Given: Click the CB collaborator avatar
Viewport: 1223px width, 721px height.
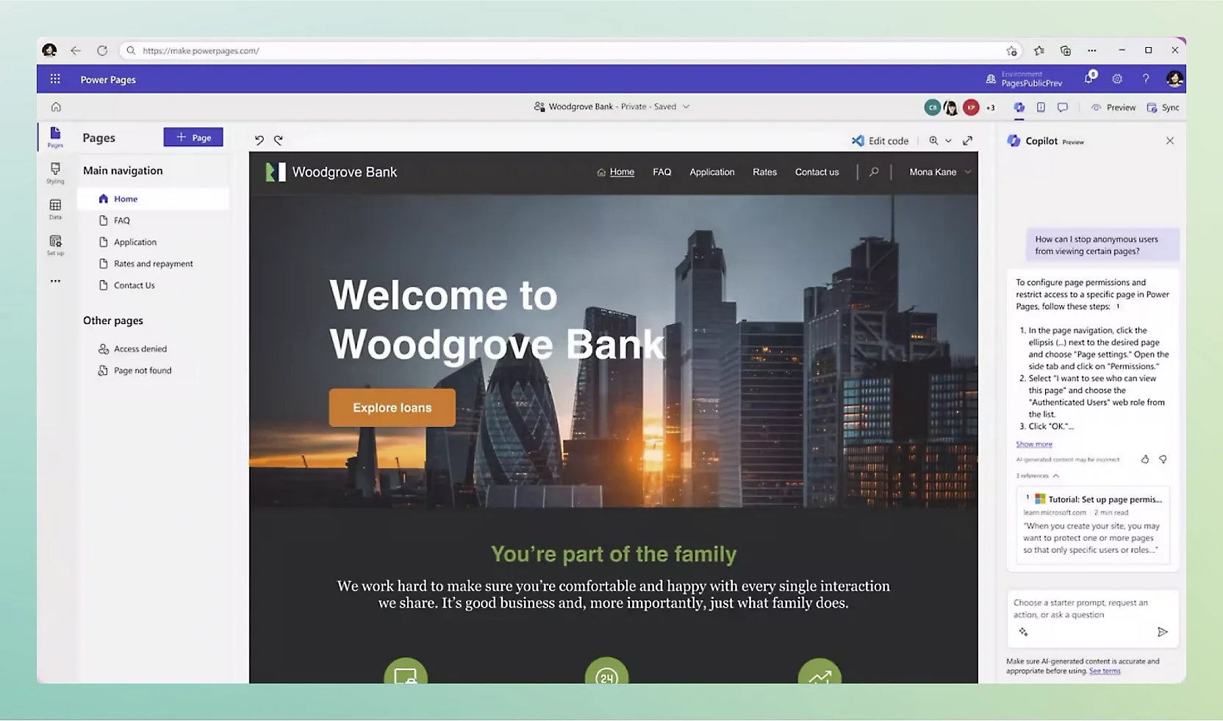Looking at the screenshot, I should [932, 107].
